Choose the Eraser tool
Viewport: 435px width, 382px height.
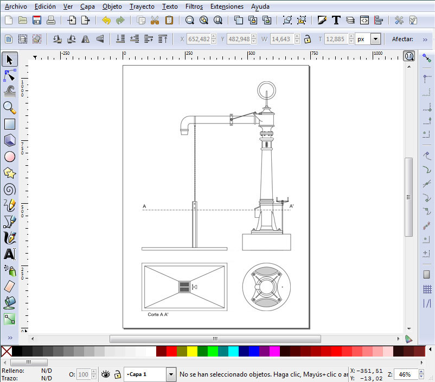pos(10,286)
